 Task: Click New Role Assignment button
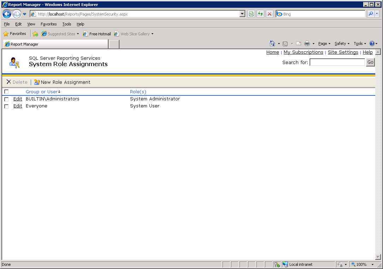(x=62, y=82)
